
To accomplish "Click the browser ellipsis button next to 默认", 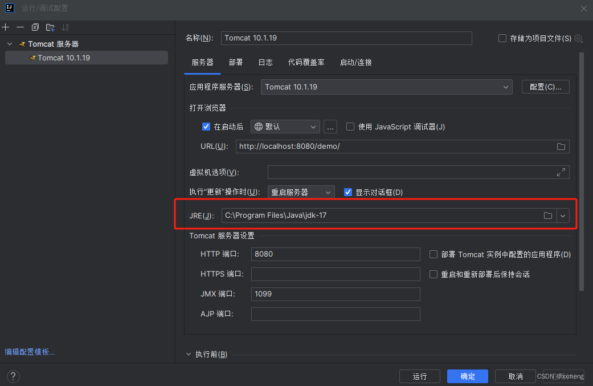I will click(330, 127).
